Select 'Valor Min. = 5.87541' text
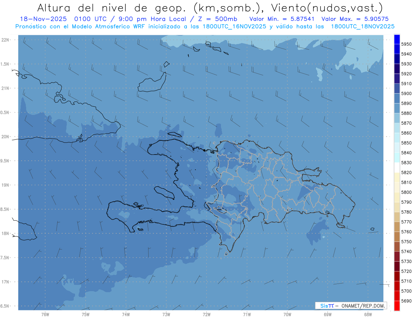The height and width of the screenshot is (319, 413). coord(283,19)
